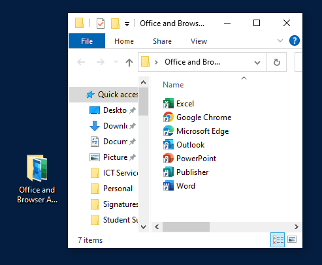The width and height of the screenshot is (322, 265).
Task: Maximize the Explorer window
Action: click(257, 23)
